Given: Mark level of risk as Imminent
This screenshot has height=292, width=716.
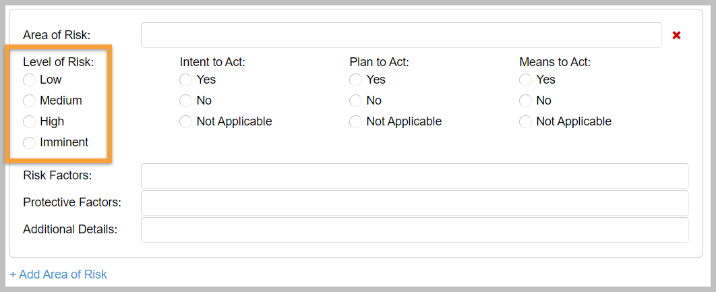Looking at the screenshot, I should pyautogui.click(x=29, y=142).
